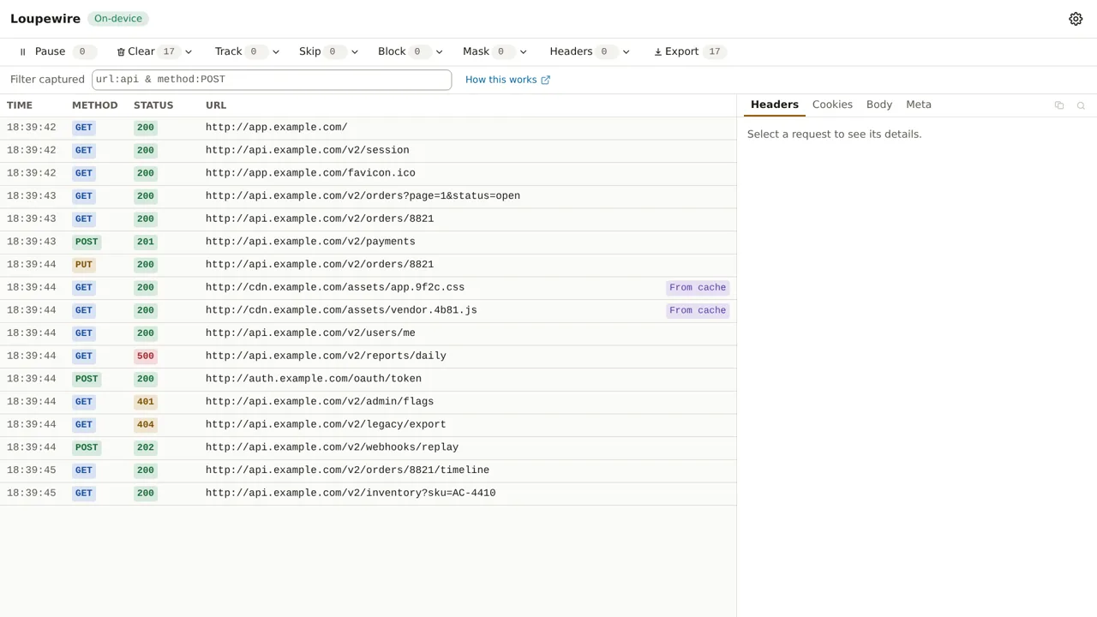
Task: Switch to the Body tab
Action: coord(879,105)
